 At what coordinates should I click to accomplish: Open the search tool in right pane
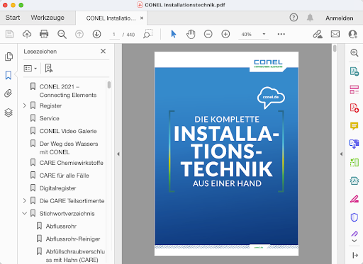pos(354,52)
